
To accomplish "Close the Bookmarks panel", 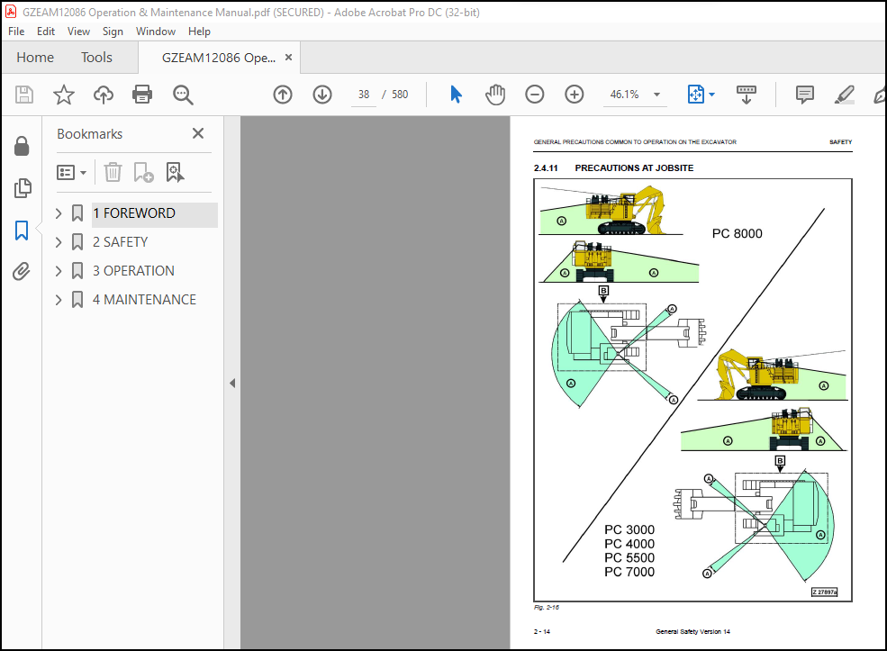I will point(198,133).
